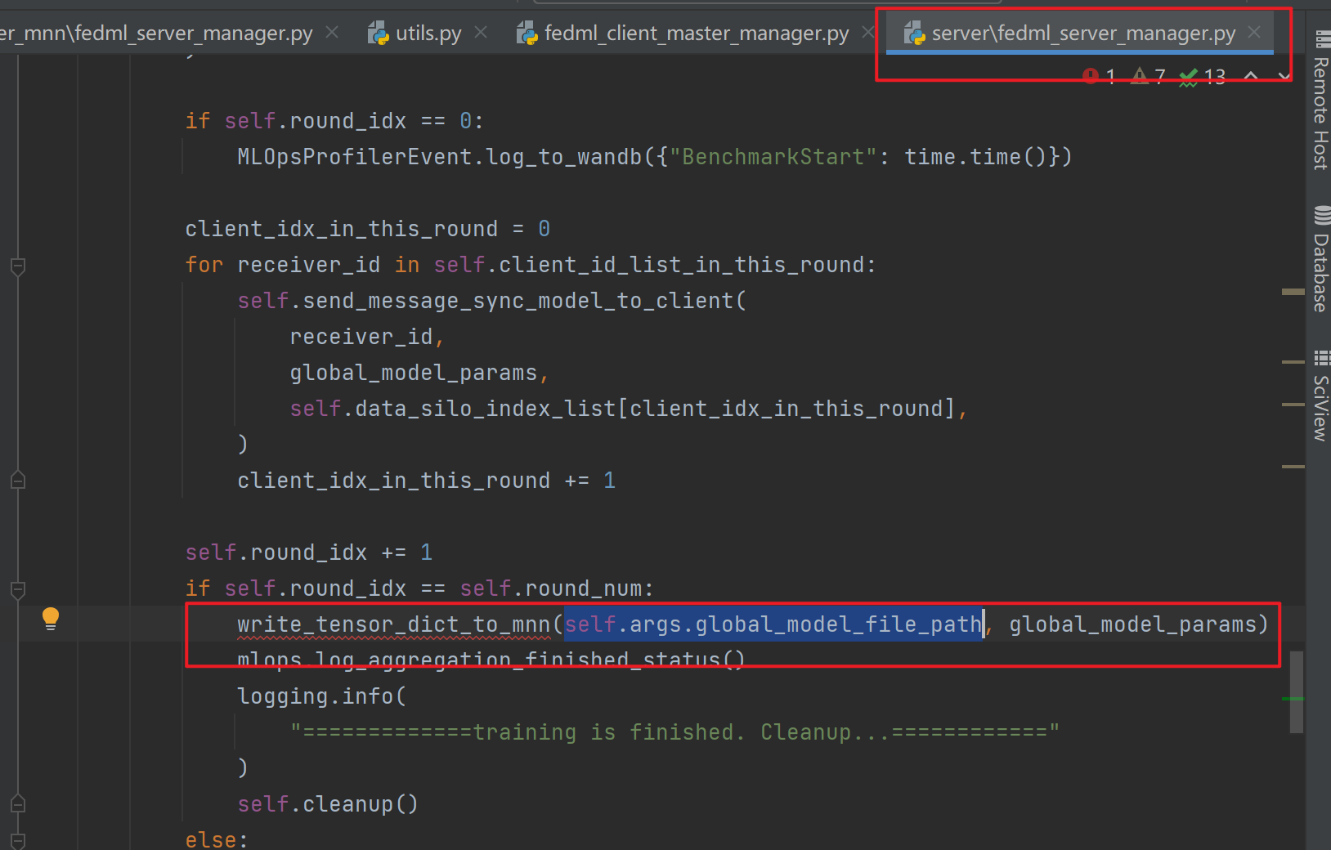1331x850 pixels.
Task: Open the Database tool window
Action: coord(1320,262)
